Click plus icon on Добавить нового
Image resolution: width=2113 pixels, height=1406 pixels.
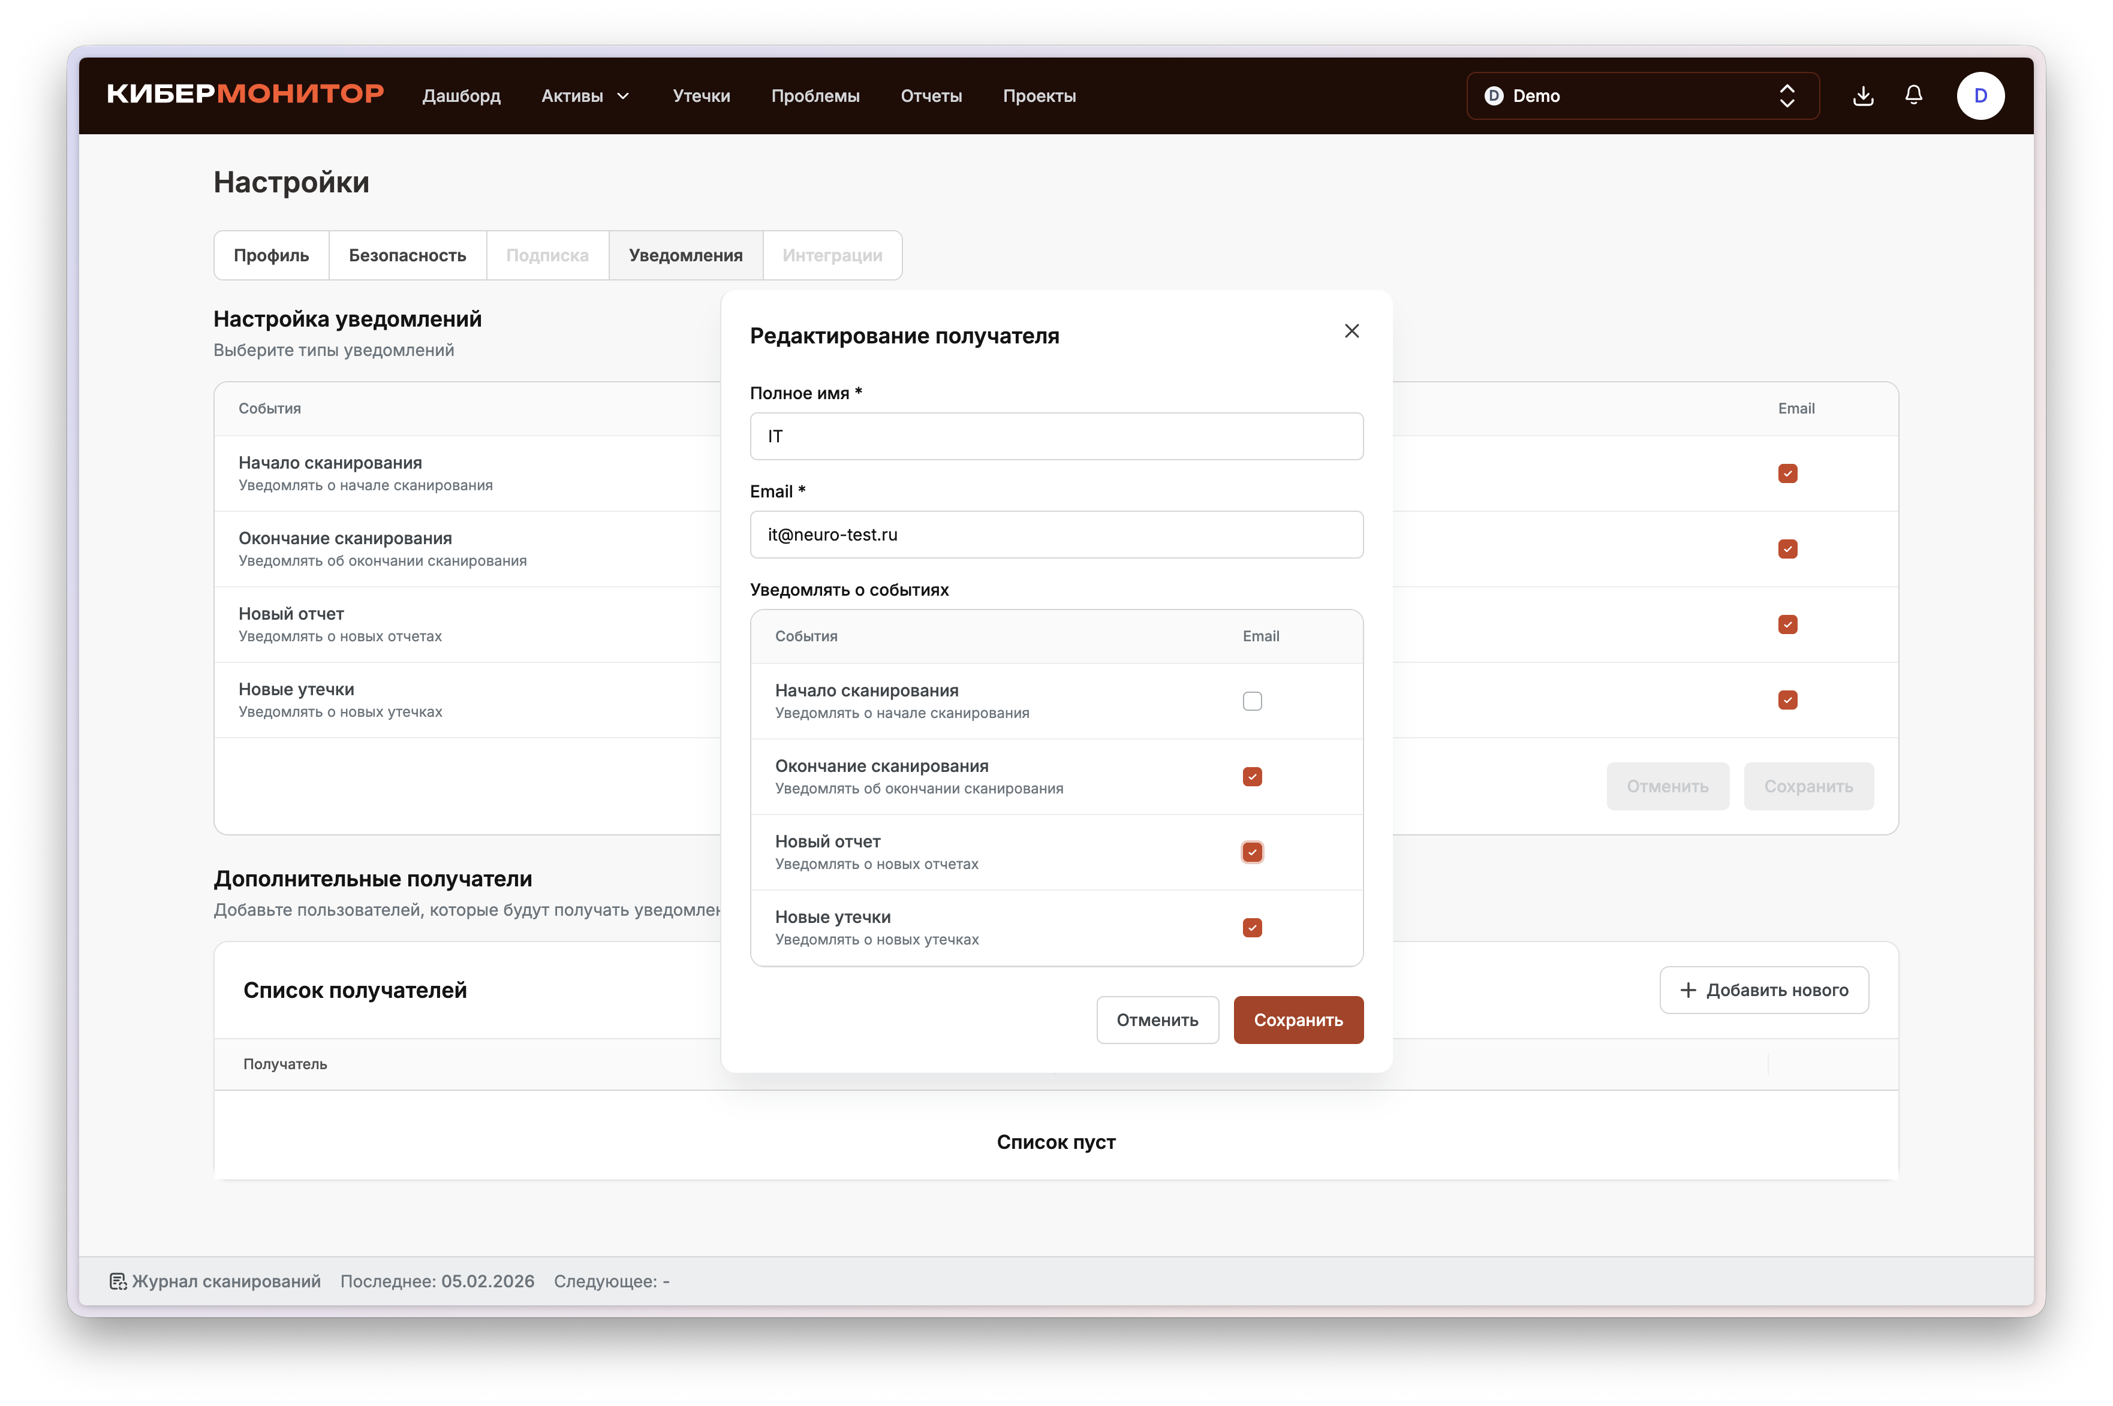(1688, 990)
